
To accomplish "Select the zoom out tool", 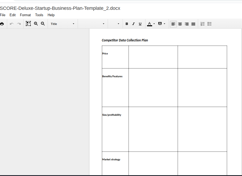I will click(43, 24).
